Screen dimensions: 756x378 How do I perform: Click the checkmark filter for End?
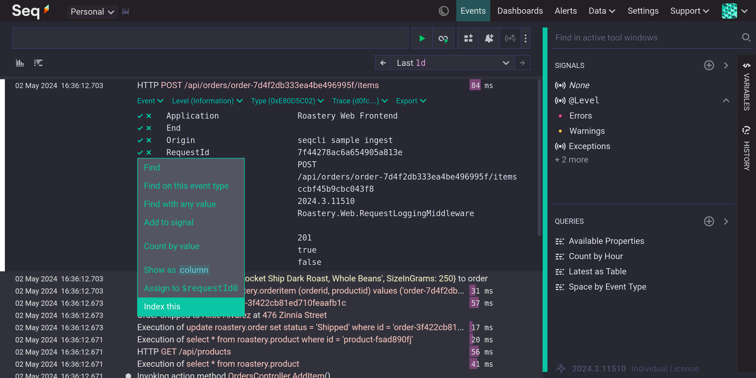coord(140,128)
